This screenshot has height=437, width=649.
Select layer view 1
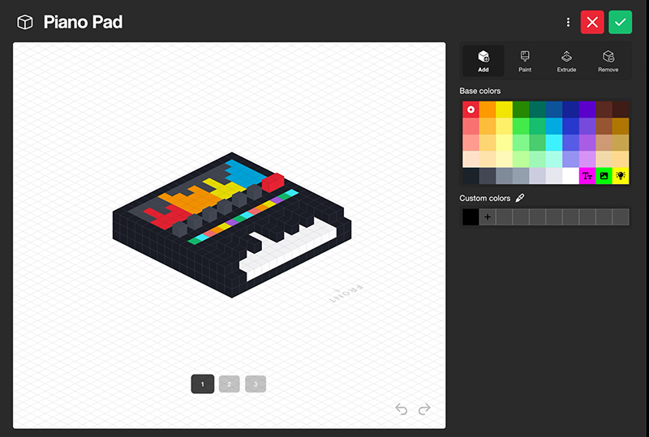click(202, 384)
